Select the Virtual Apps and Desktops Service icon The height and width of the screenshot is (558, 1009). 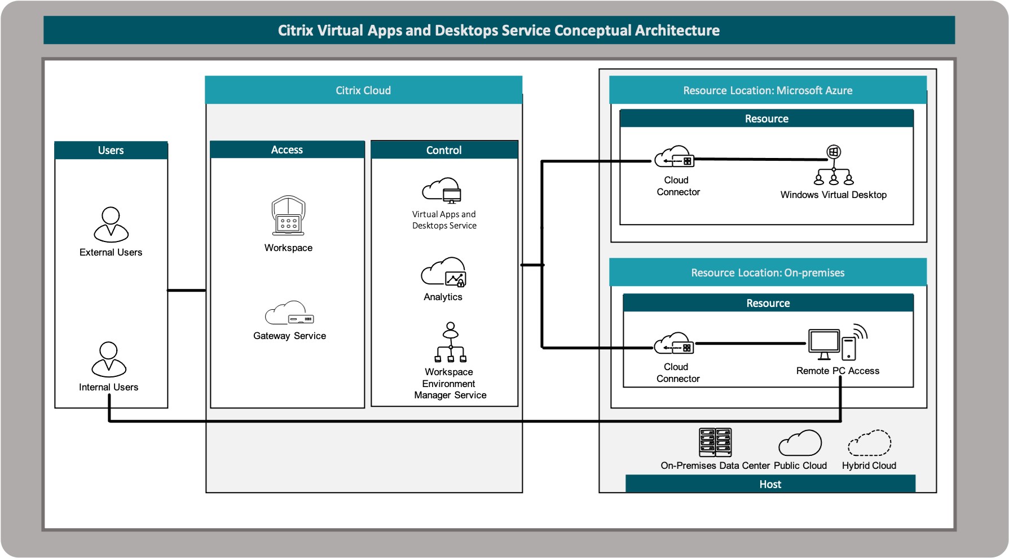(x=442, y=191)
